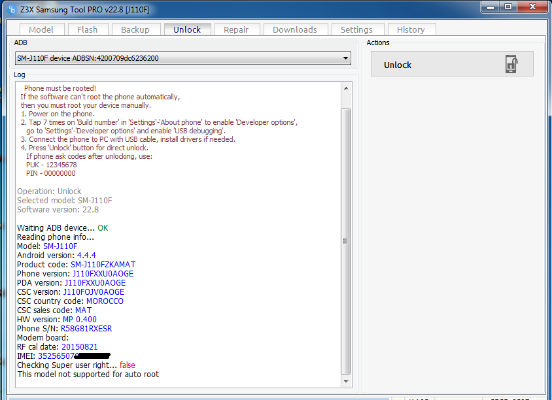
Task: Maximize the Z3X Samsung Tool window
Action: pyautogui.click(x=508, y=7)
